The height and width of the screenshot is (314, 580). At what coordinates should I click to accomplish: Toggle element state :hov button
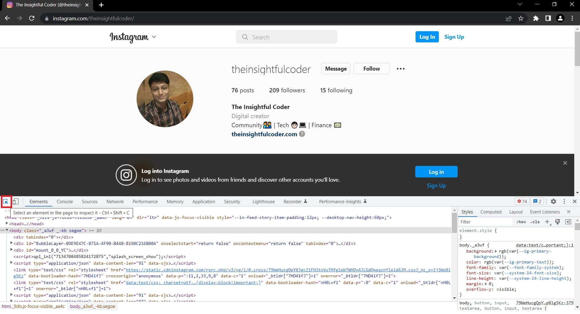521,222
